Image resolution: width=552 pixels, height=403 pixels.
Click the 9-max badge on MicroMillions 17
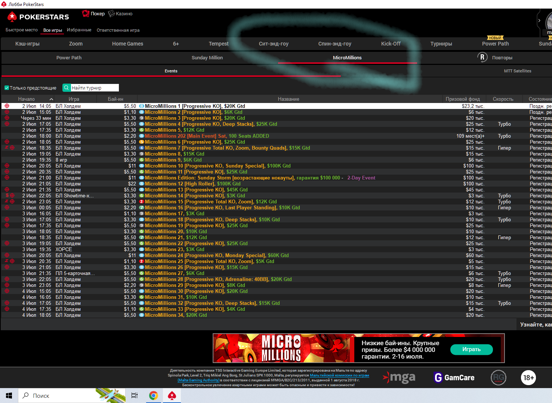point(142,214)
